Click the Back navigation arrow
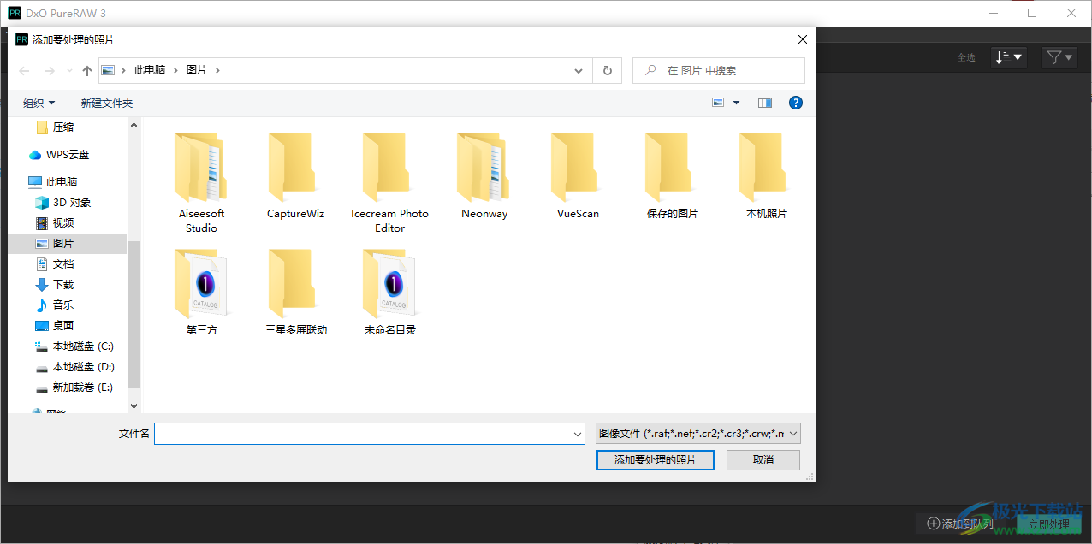The width and height of the screenshot is (1092, 544). click(24, 71)
